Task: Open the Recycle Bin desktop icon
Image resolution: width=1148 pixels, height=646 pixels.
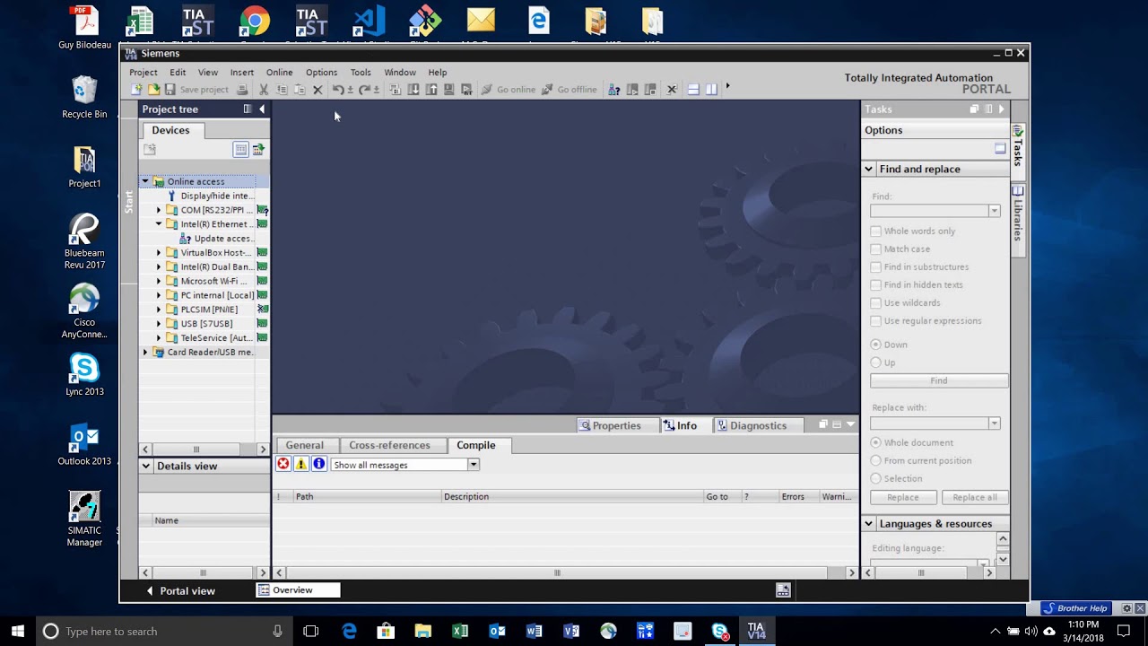Action: 84,98
